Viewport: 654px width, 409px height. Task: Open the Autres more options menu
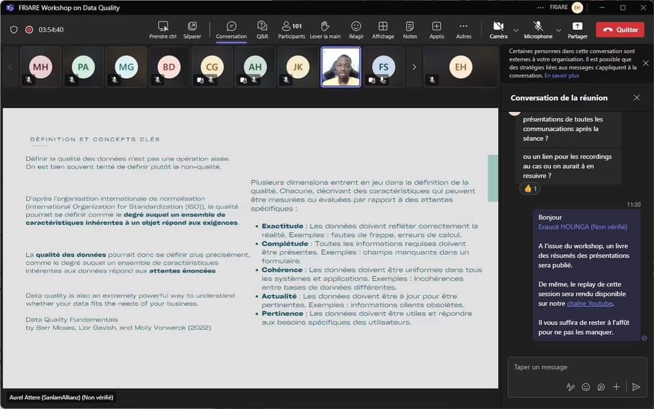(x=463, y=29)
